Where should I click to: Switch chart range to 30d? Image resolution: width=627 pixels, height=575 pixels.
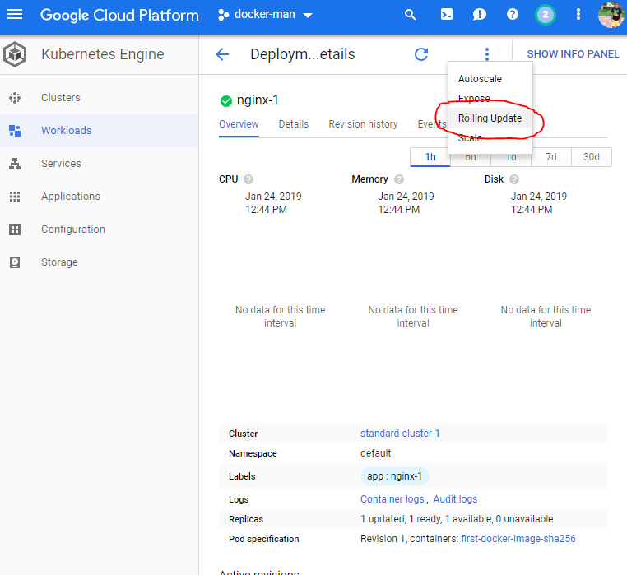tap(592, 157)
